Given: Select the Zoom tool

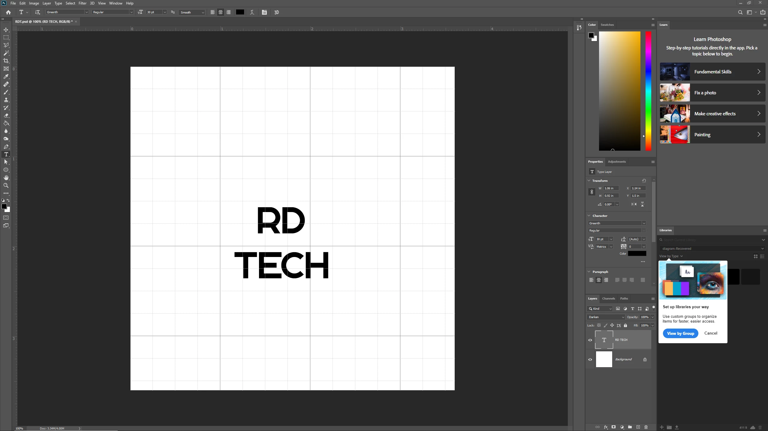Looking at the screenshot, I should pos(6,185).
